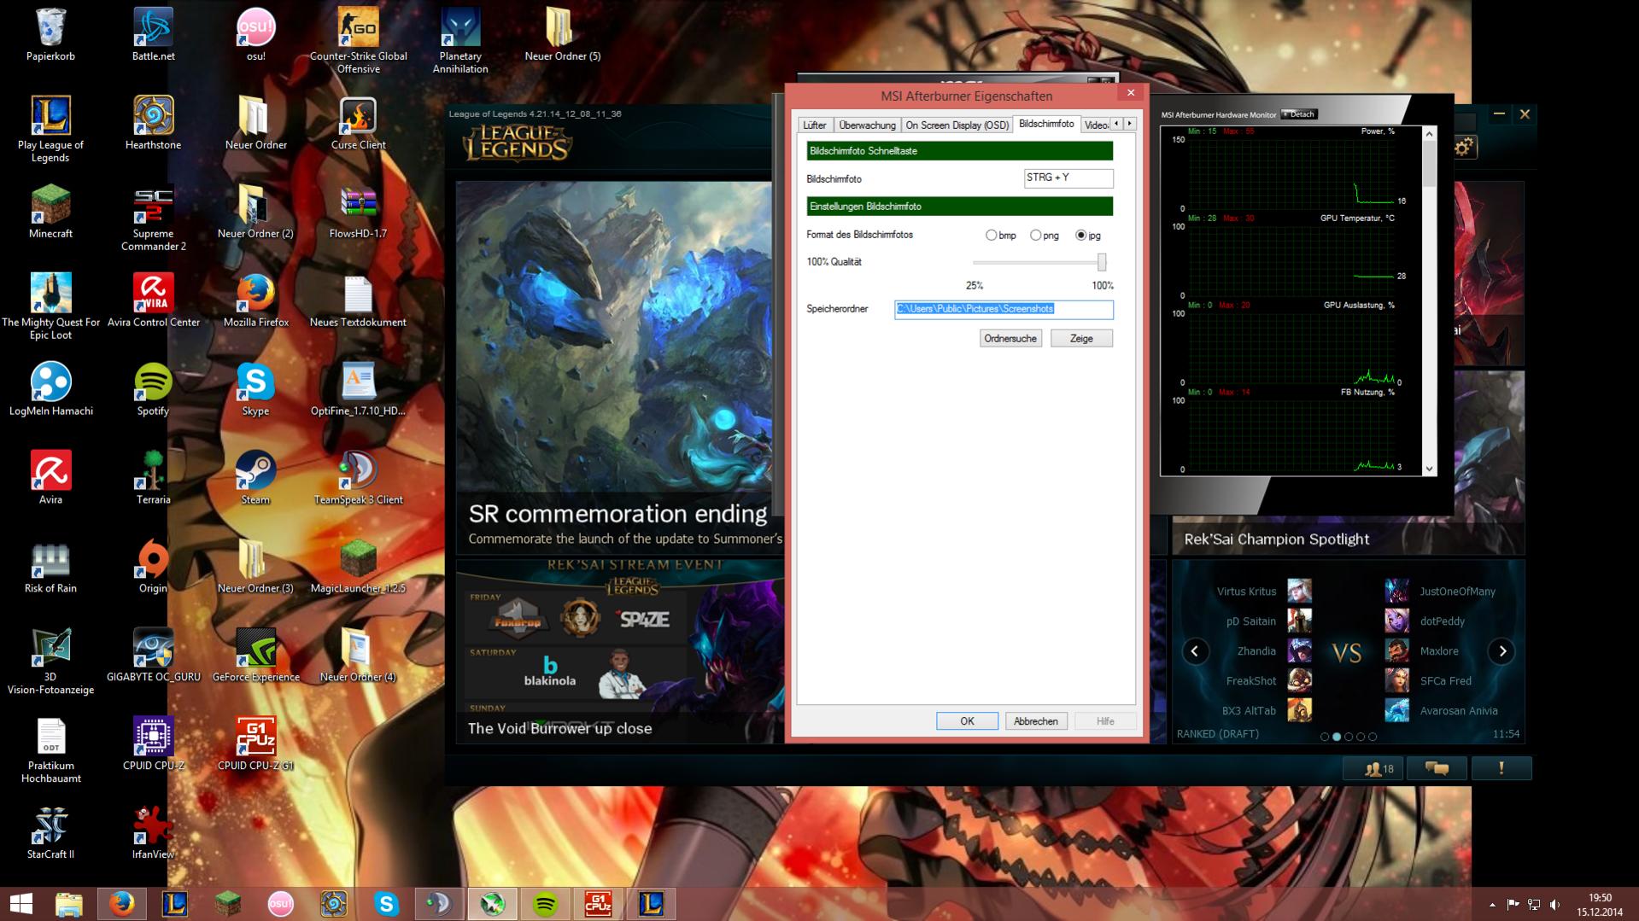Click Hardware Monitor scrollbar down arrow
The height and width of the screenshot is (921, 1639).
1429,469
